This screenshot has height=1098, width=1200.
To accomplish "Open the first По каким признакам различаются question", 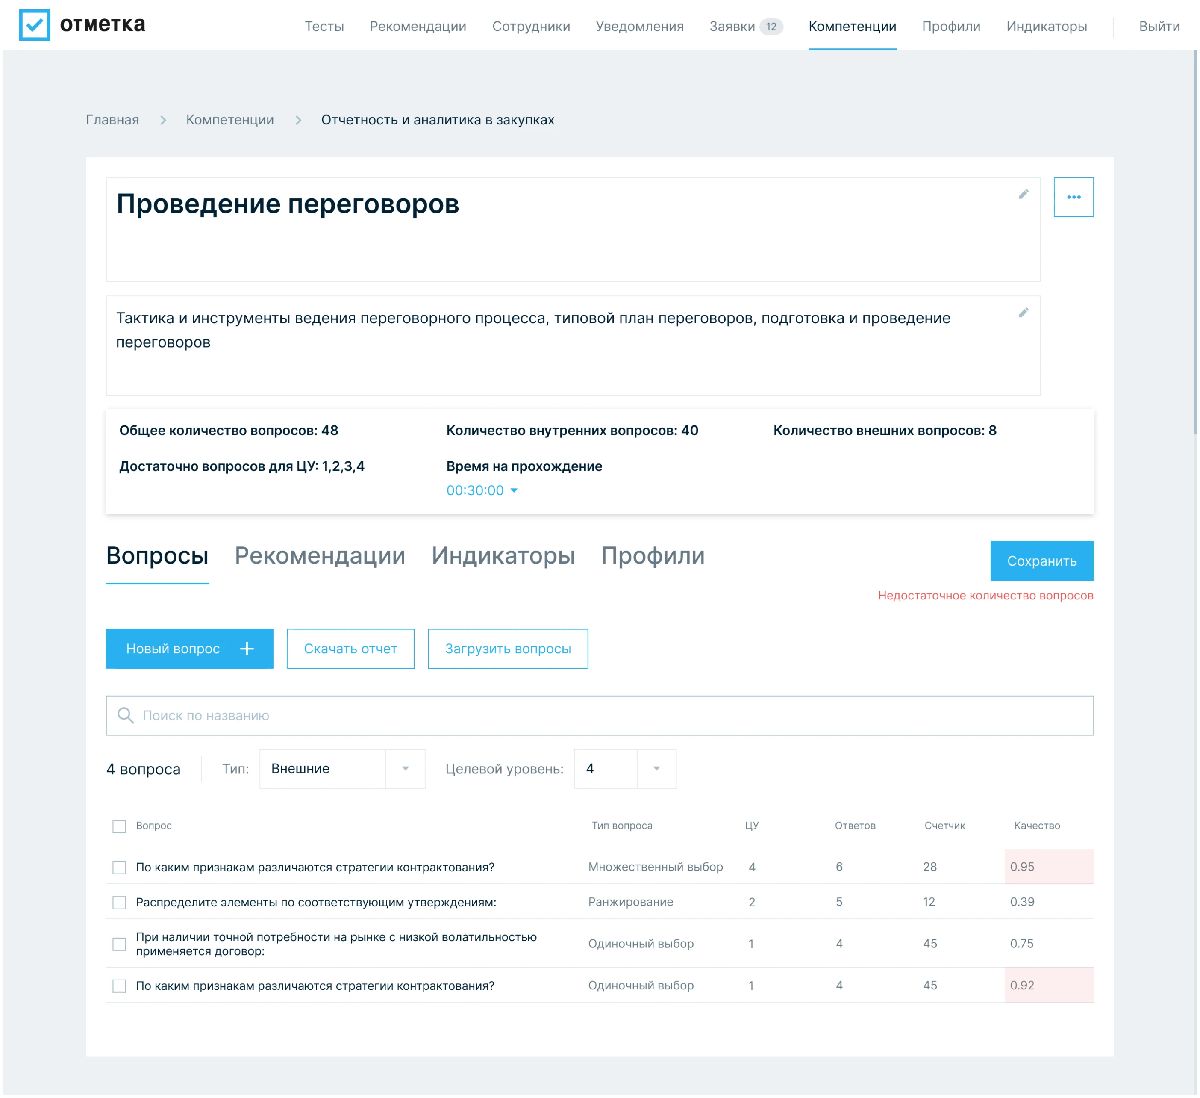I will pos(315,867).
